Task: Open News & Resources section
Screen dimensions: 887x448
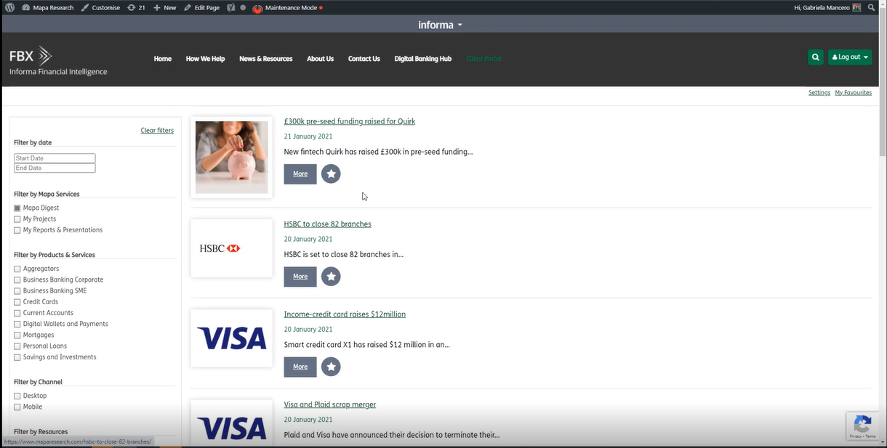Action: [x=266, y=59]
